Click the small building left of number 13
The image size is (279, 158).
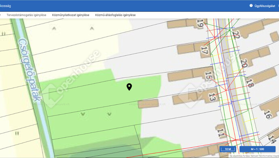148,104
